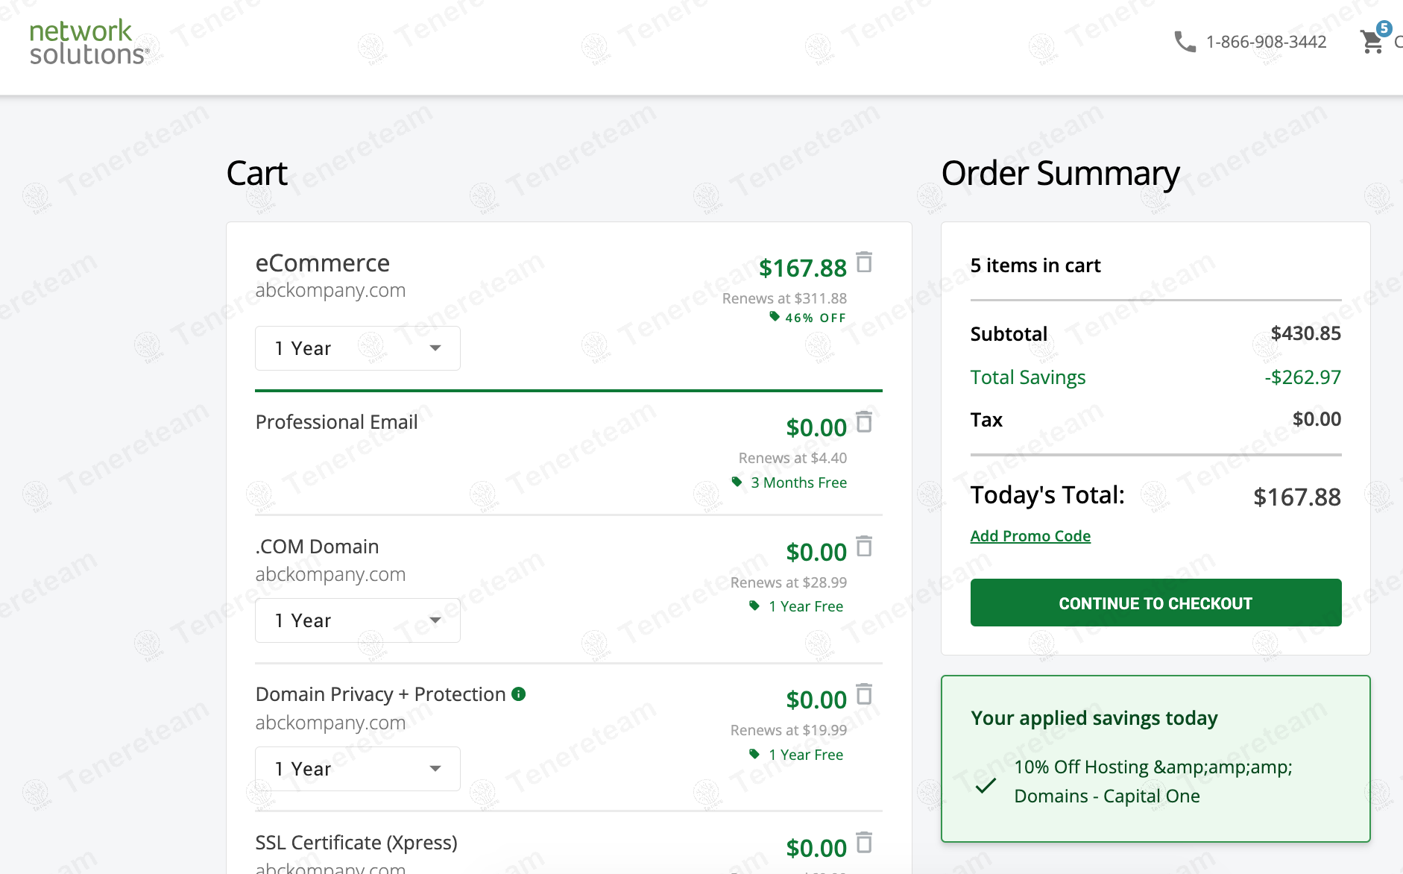Click applied savings checkmark for Capital One
Image resolution: width=1403 pixels, height=874 pixels.
point(986,785)
